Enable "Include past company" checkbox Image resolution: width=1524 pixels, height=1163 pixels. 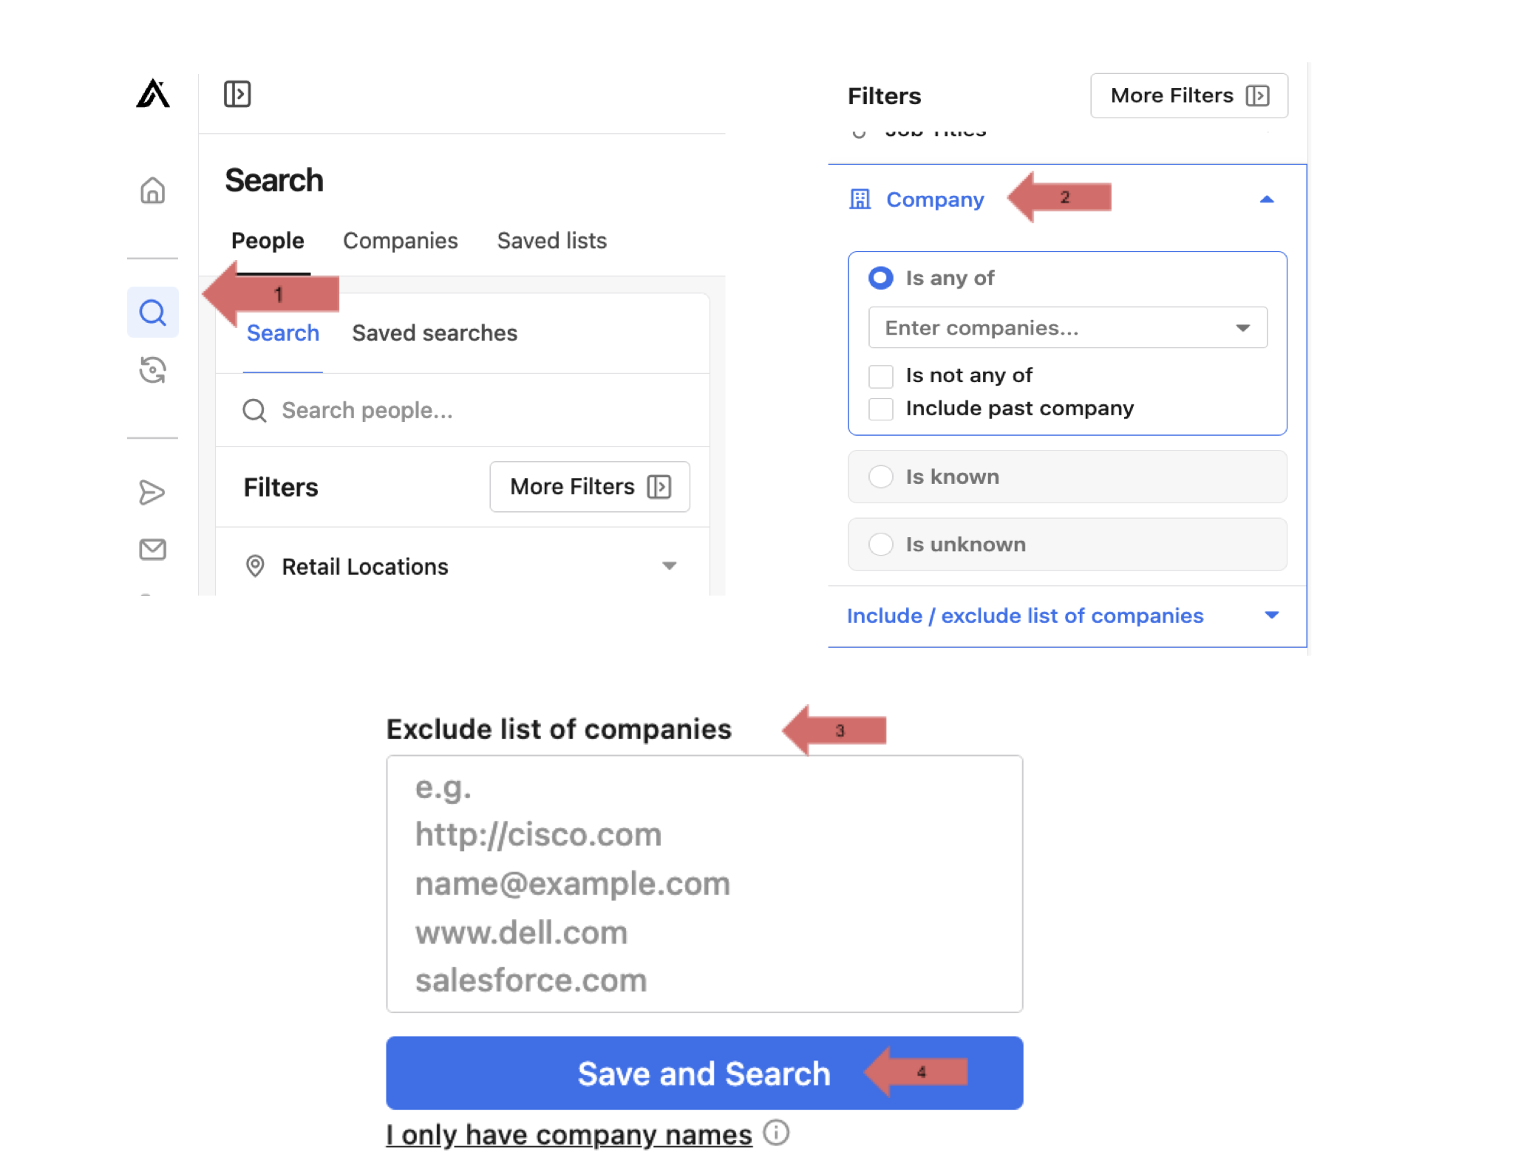click(x=880, y=409)
